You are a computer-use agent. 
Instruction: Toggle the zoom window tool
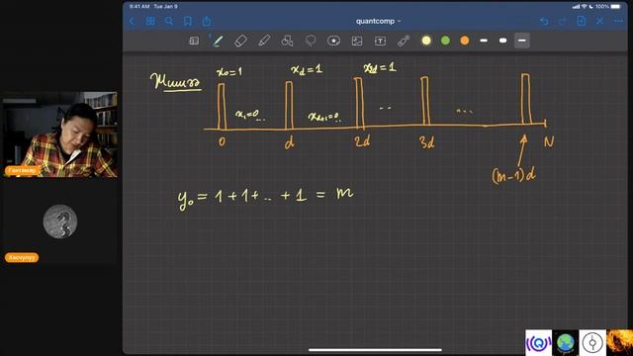point(194,41)
